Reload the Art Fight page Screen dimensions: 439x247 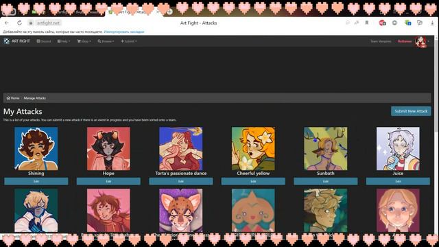coord(19,23)
